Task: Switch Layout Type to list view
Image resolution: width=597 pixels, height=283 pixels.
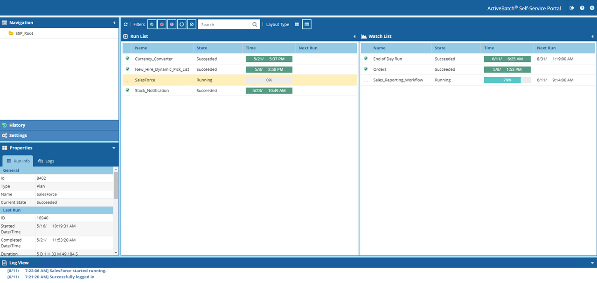Action: (x=306, y=24)
